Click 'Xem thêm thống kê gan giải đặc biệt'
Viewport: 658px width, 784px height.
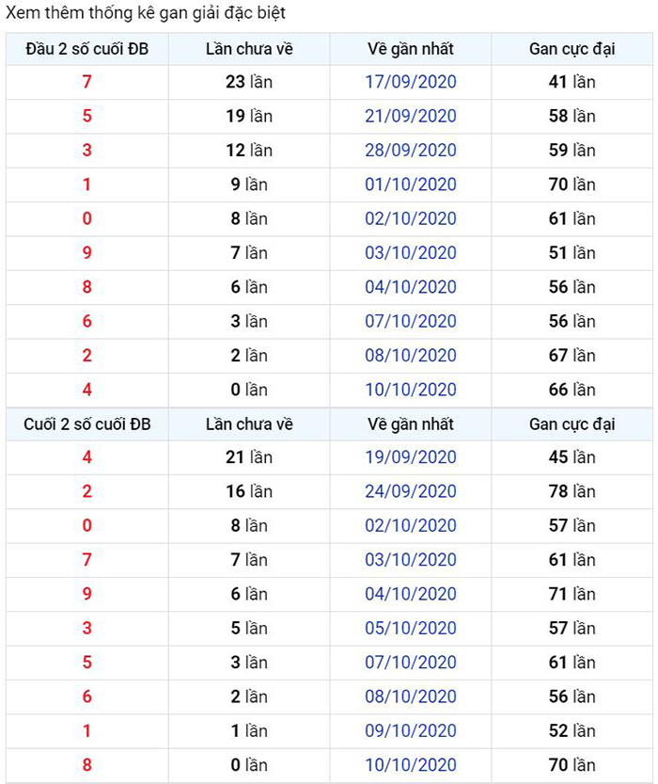point(146,13)
